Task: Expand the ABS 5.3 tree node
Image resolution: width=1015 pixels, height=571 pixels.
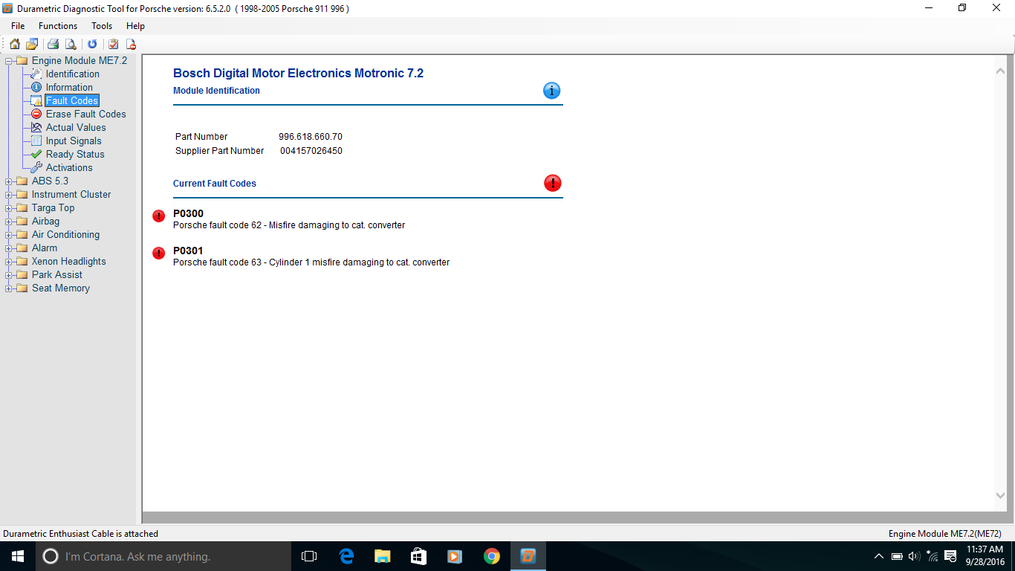Action: [x=9, y=181]
